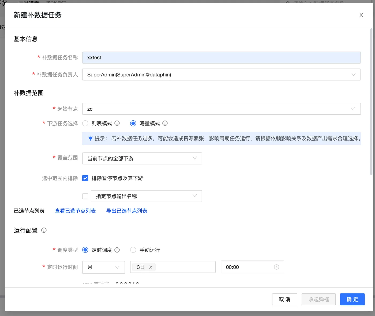This screenshot has height=316, width=375.
Task: Open the time picker via the clock icon
Action: tap(276, 267)
